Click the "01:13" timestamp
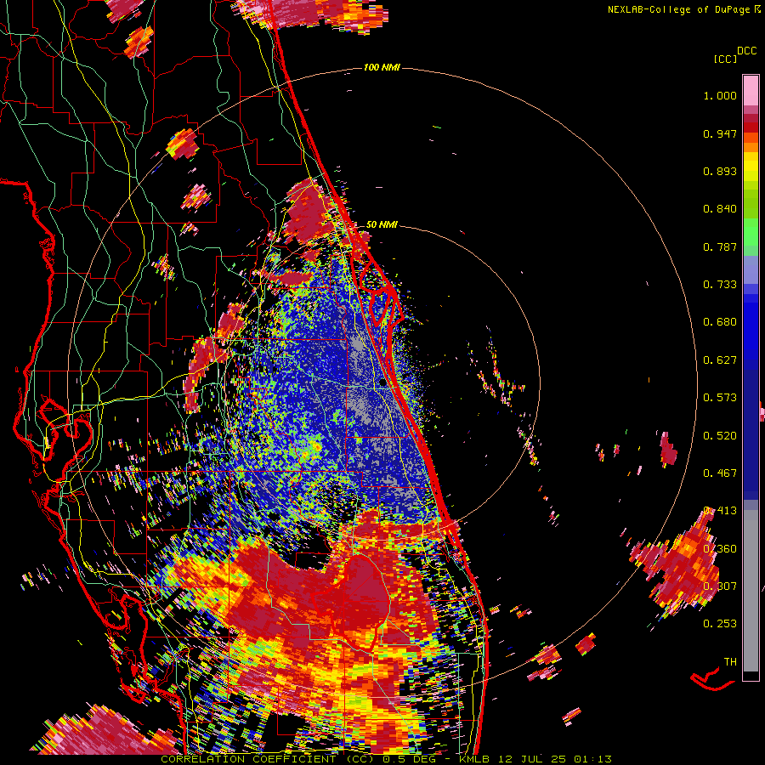Viewport: 765px width, 765px height. (x=592, y=759)
